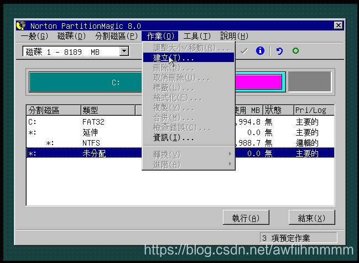Click the 類型 column header
This screenshot has width=359, height=263.
point(108,110)
